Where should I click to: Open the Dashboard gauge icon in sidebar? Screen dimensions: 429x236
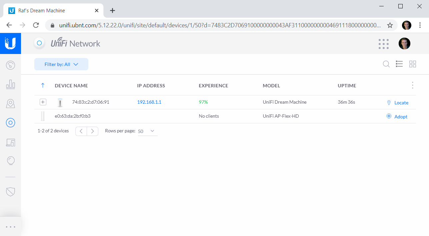10,65
